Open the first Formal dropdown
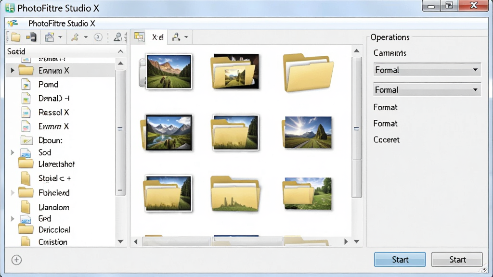This screenshot has height=277, width=493. pos(427,70)
